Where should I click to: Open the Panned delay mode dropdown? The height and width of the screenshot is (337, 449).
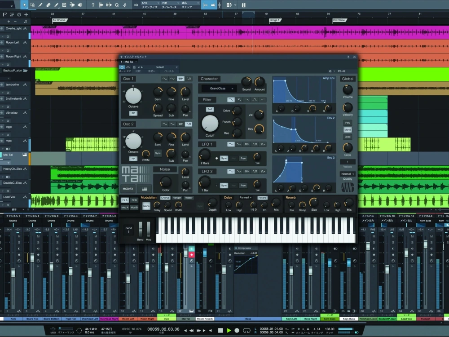tap(246, 197)
